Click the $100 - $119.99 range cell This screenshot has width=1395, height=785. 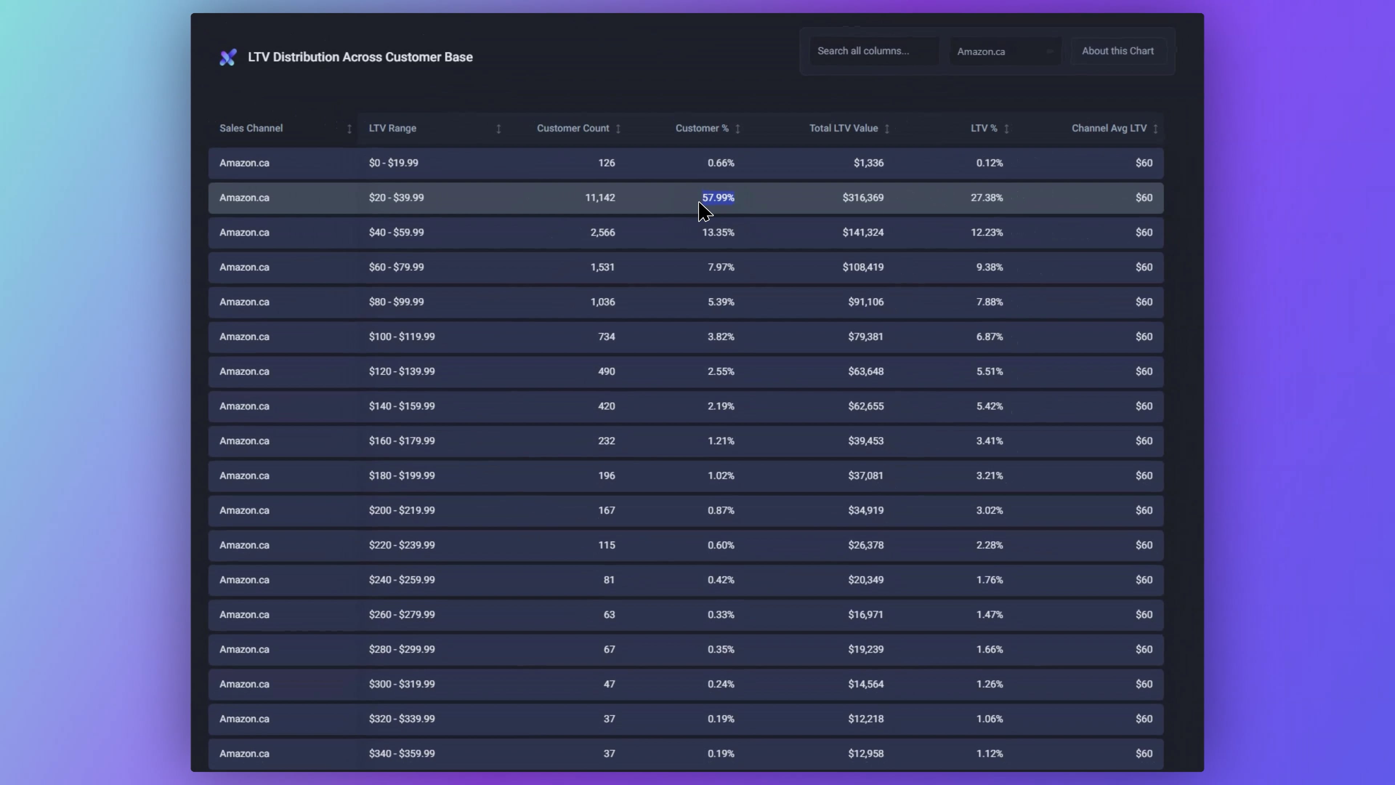[402, 337]
